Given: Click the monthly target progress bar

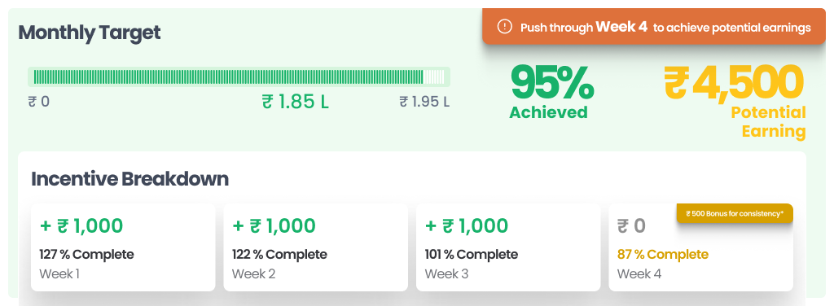Looking at the screenshot, I should tap(239, 77).
